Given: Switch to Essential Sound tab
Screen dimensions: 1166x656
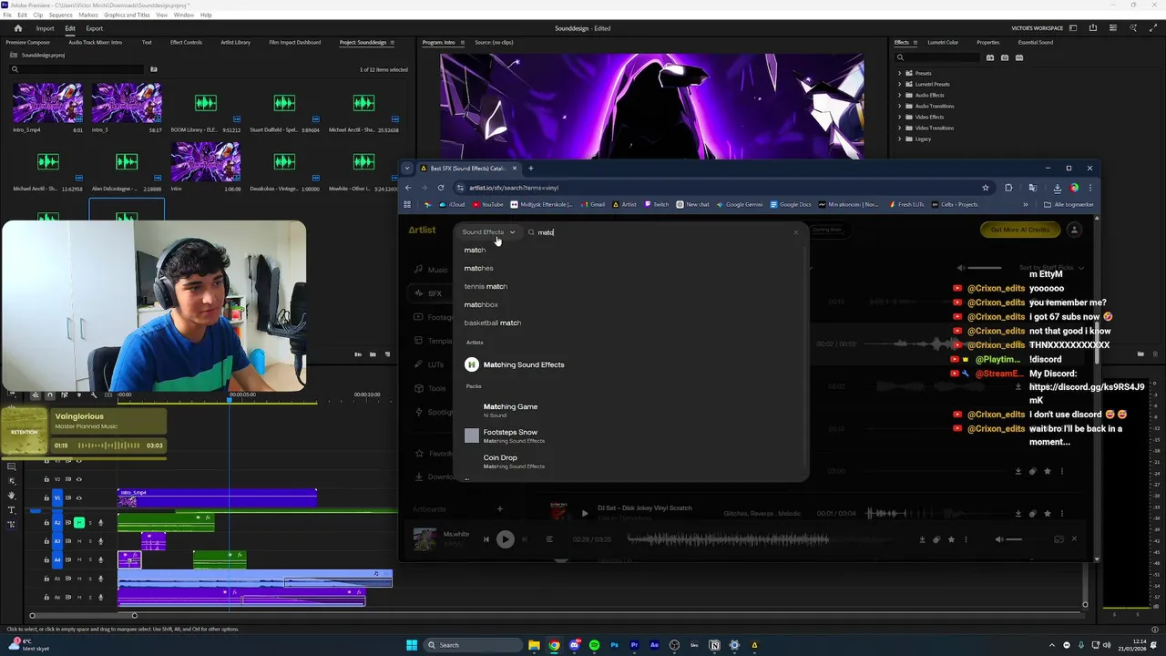Looking at the screenshot, I should 1036,42.
